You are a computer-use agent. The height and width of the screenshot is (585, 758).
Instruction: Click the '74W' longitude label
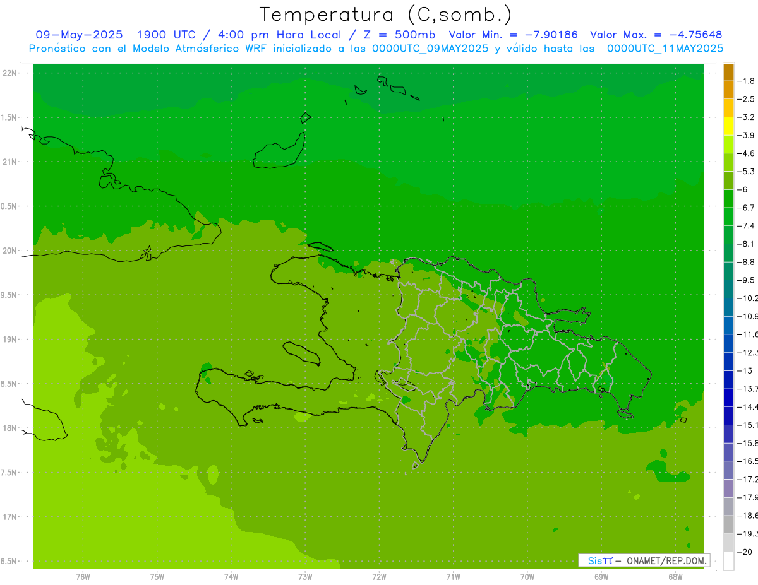231,577
